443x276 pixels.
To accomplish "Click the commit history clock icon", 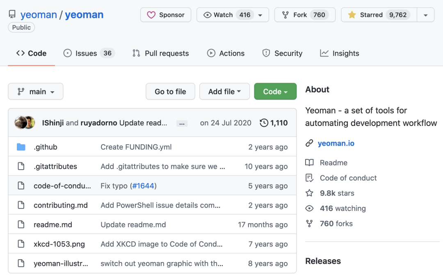I will 264,123.
